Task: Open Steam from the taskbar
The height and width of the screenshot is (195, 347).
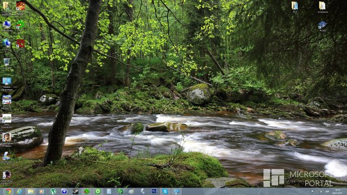Action: coord(75,191)
